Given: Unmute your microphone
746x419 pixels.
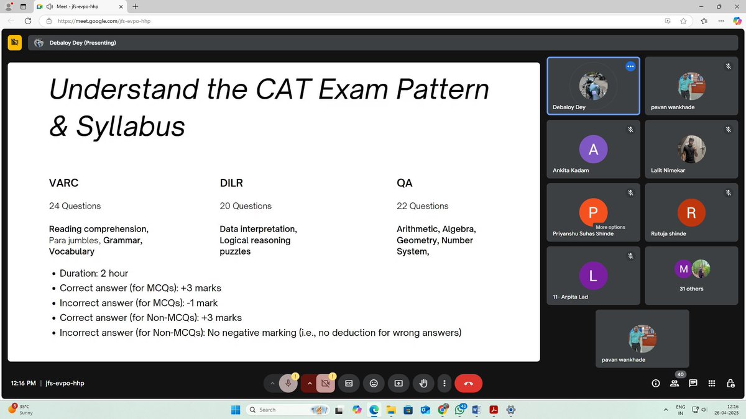Looking at the screenshot, I should (x=288, y=383).
